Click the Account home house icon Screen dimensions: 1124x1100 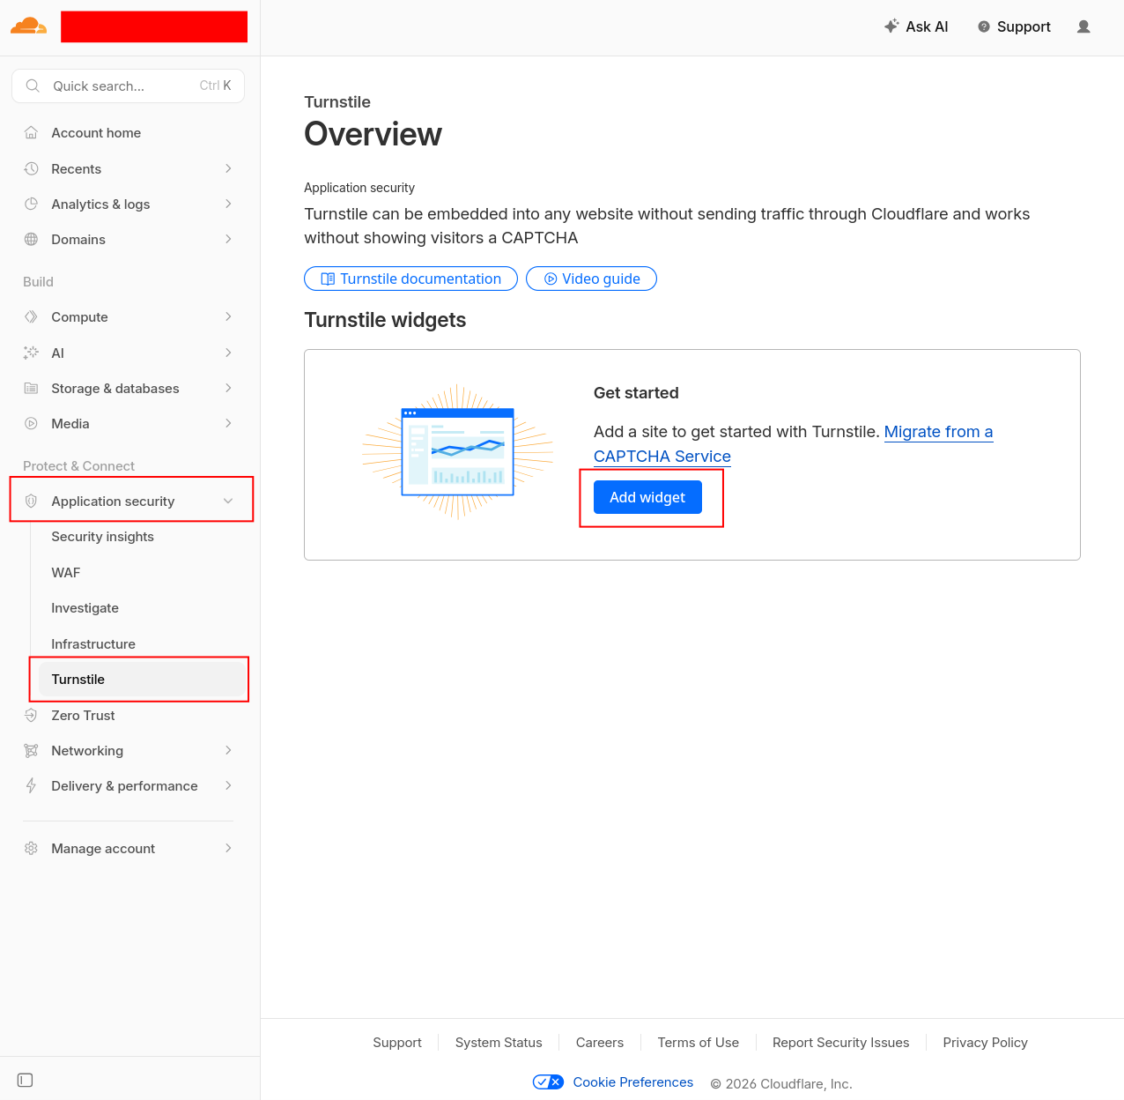point(31,132)
